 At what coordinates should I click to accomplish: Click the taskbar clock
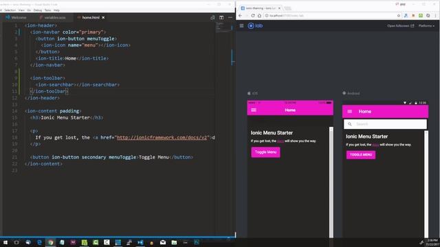(x=432, y=242)
